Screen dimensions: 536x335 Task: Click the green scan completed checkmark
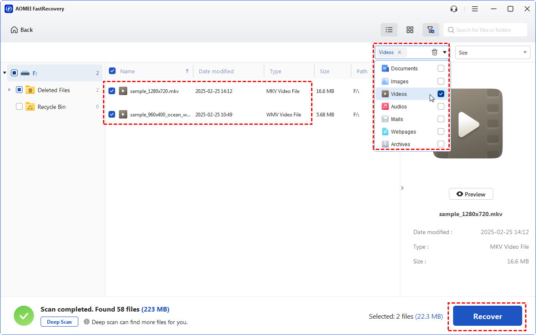pyautogui.click(x=24, y=316)
